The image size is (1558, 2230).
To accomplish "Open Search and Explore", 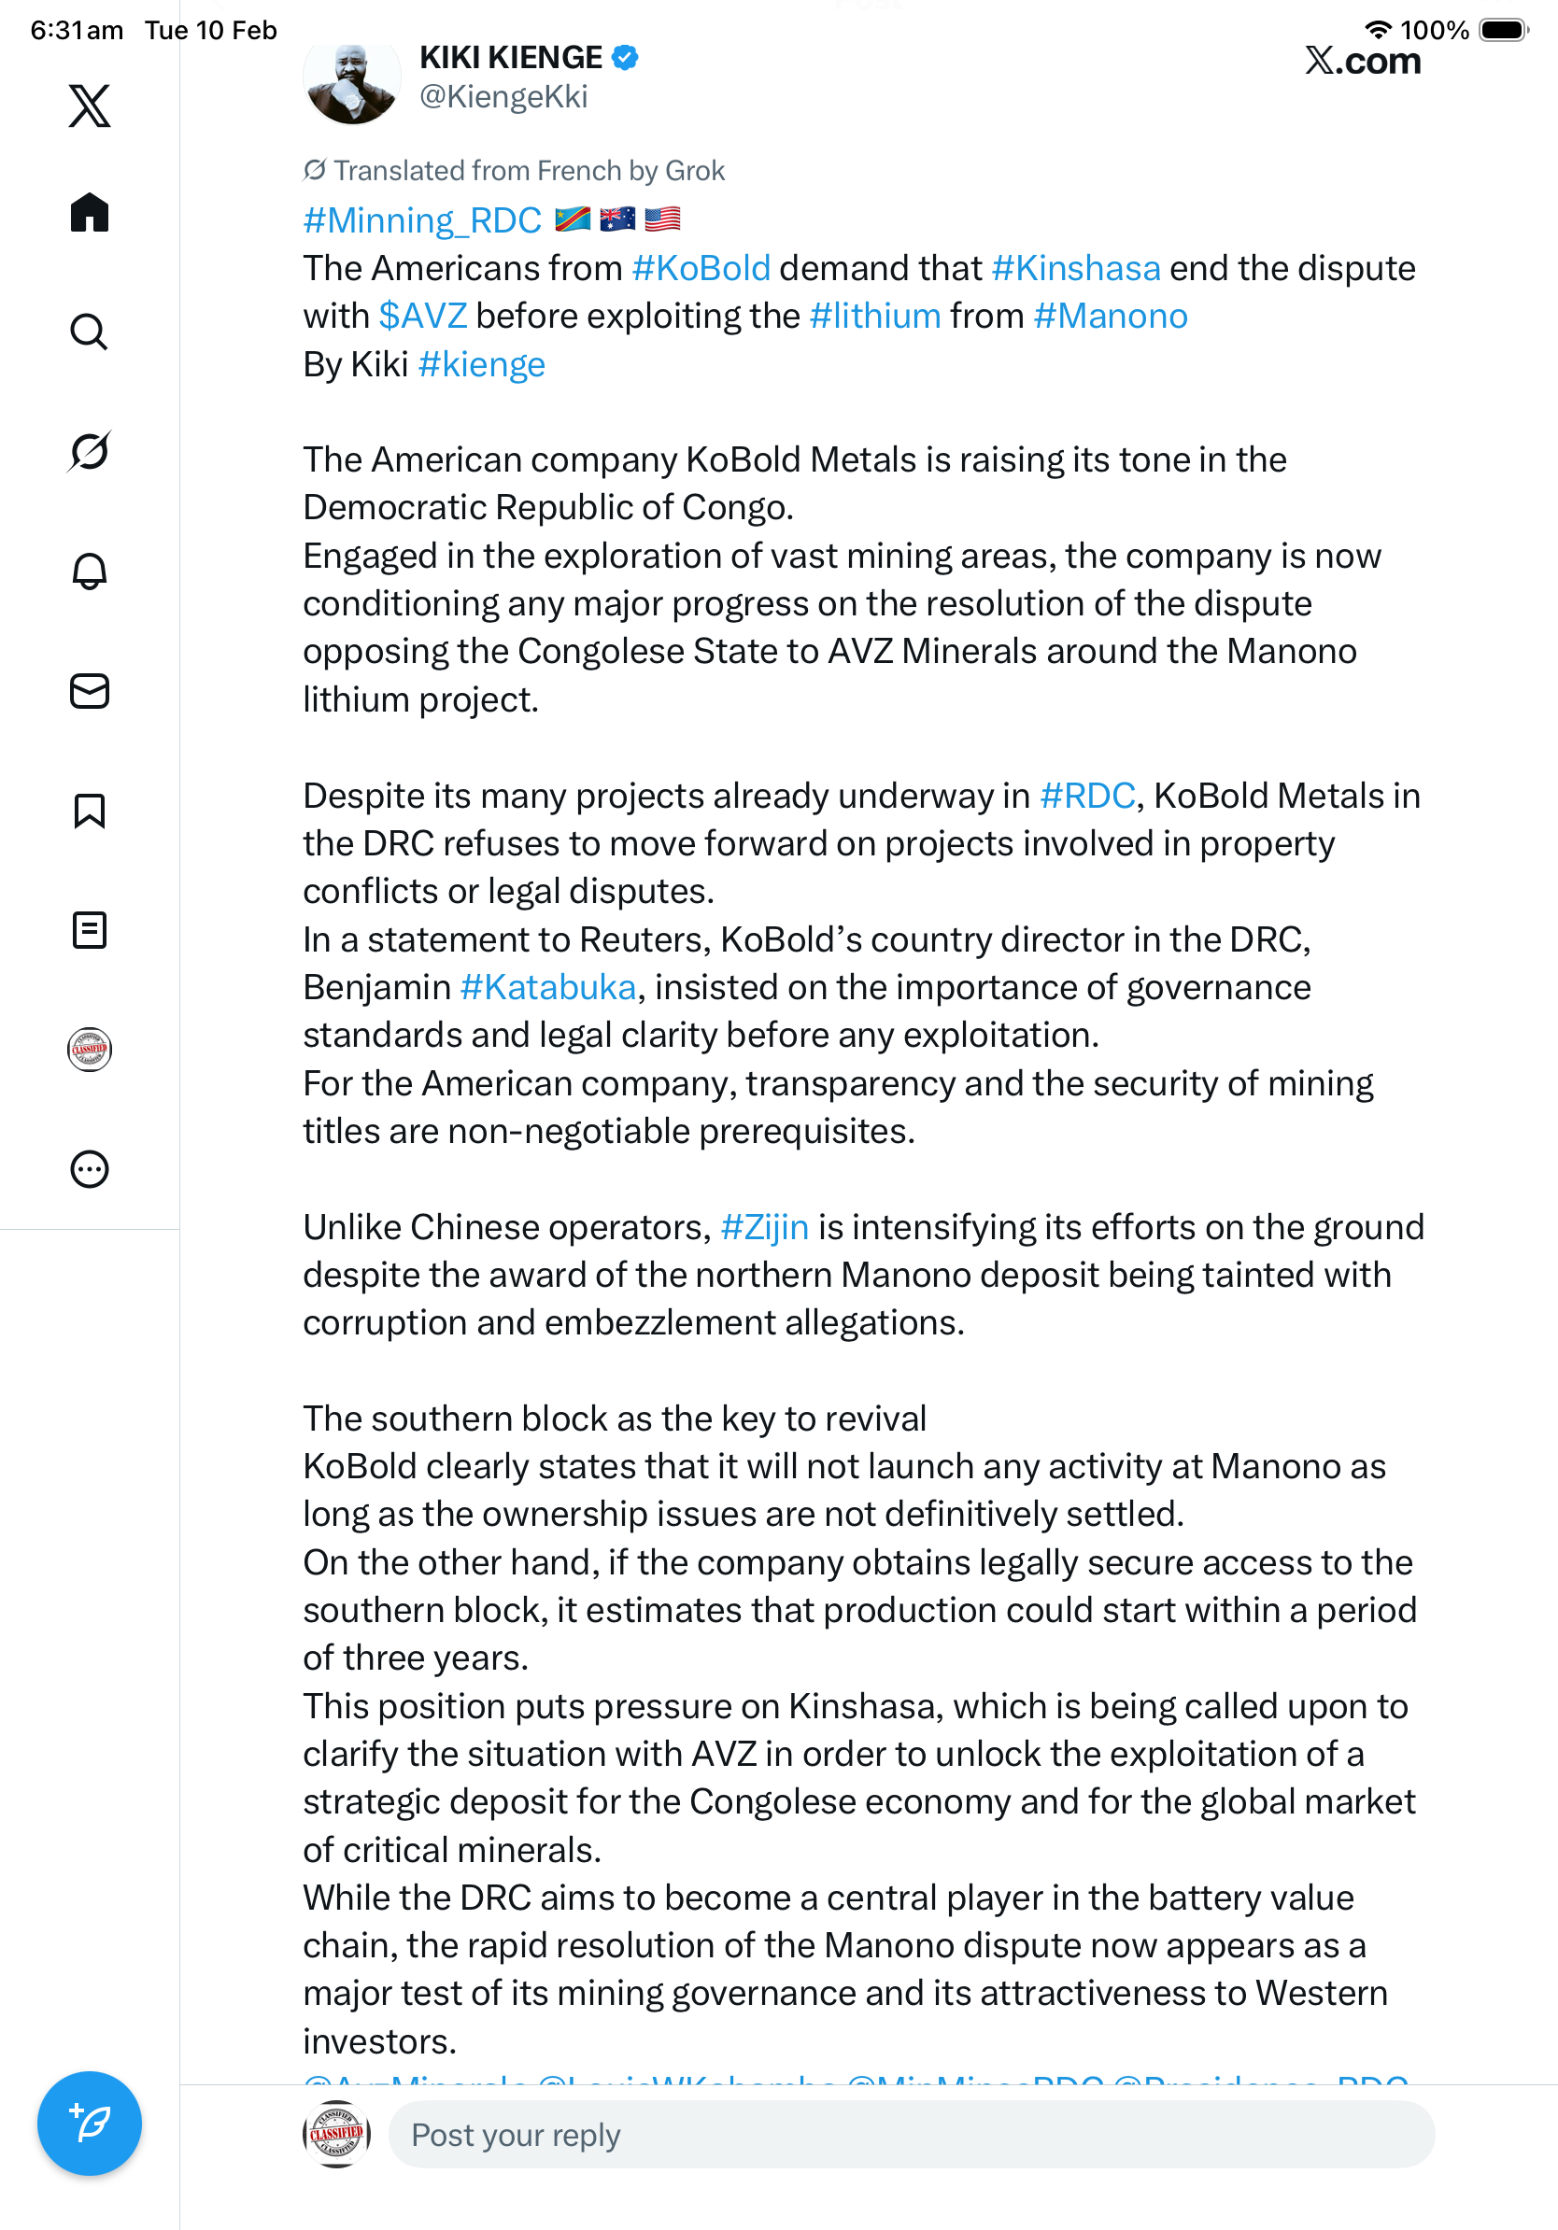I will coord(90,332).
